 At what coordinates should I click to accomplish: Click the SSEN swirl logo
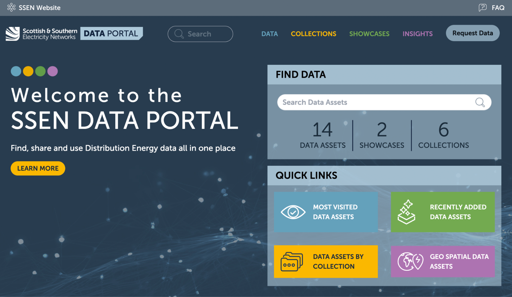(x=13, y=34)
